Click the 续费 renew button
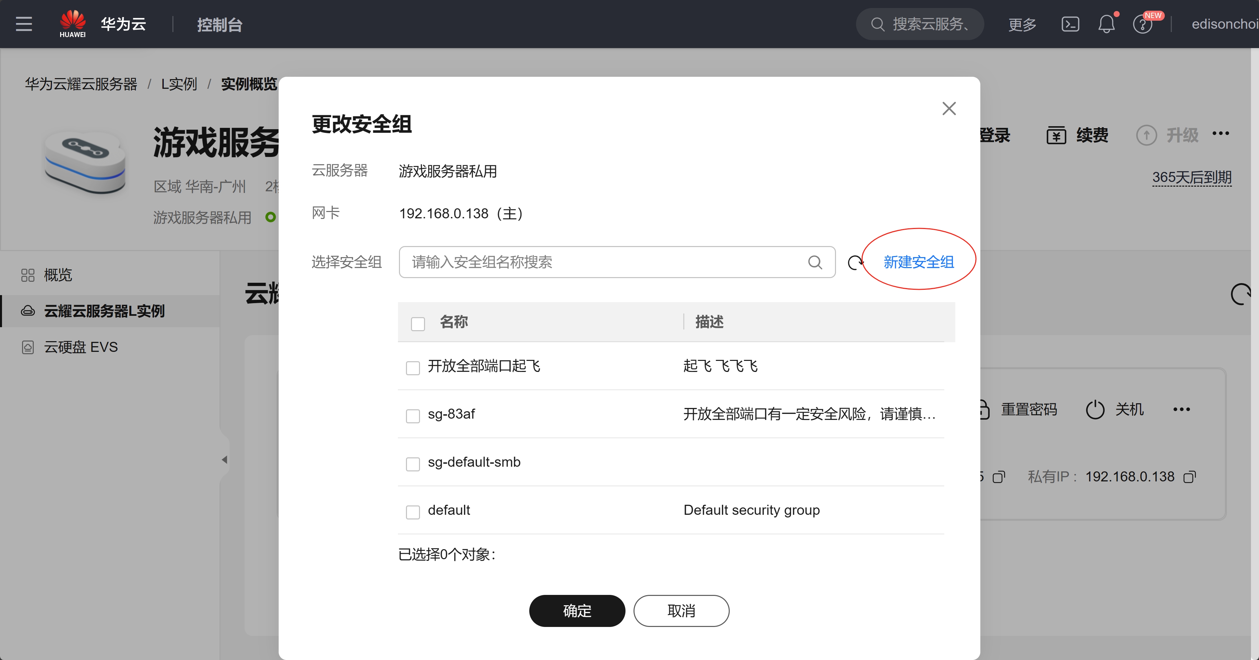 click(x=1077, y=135)
